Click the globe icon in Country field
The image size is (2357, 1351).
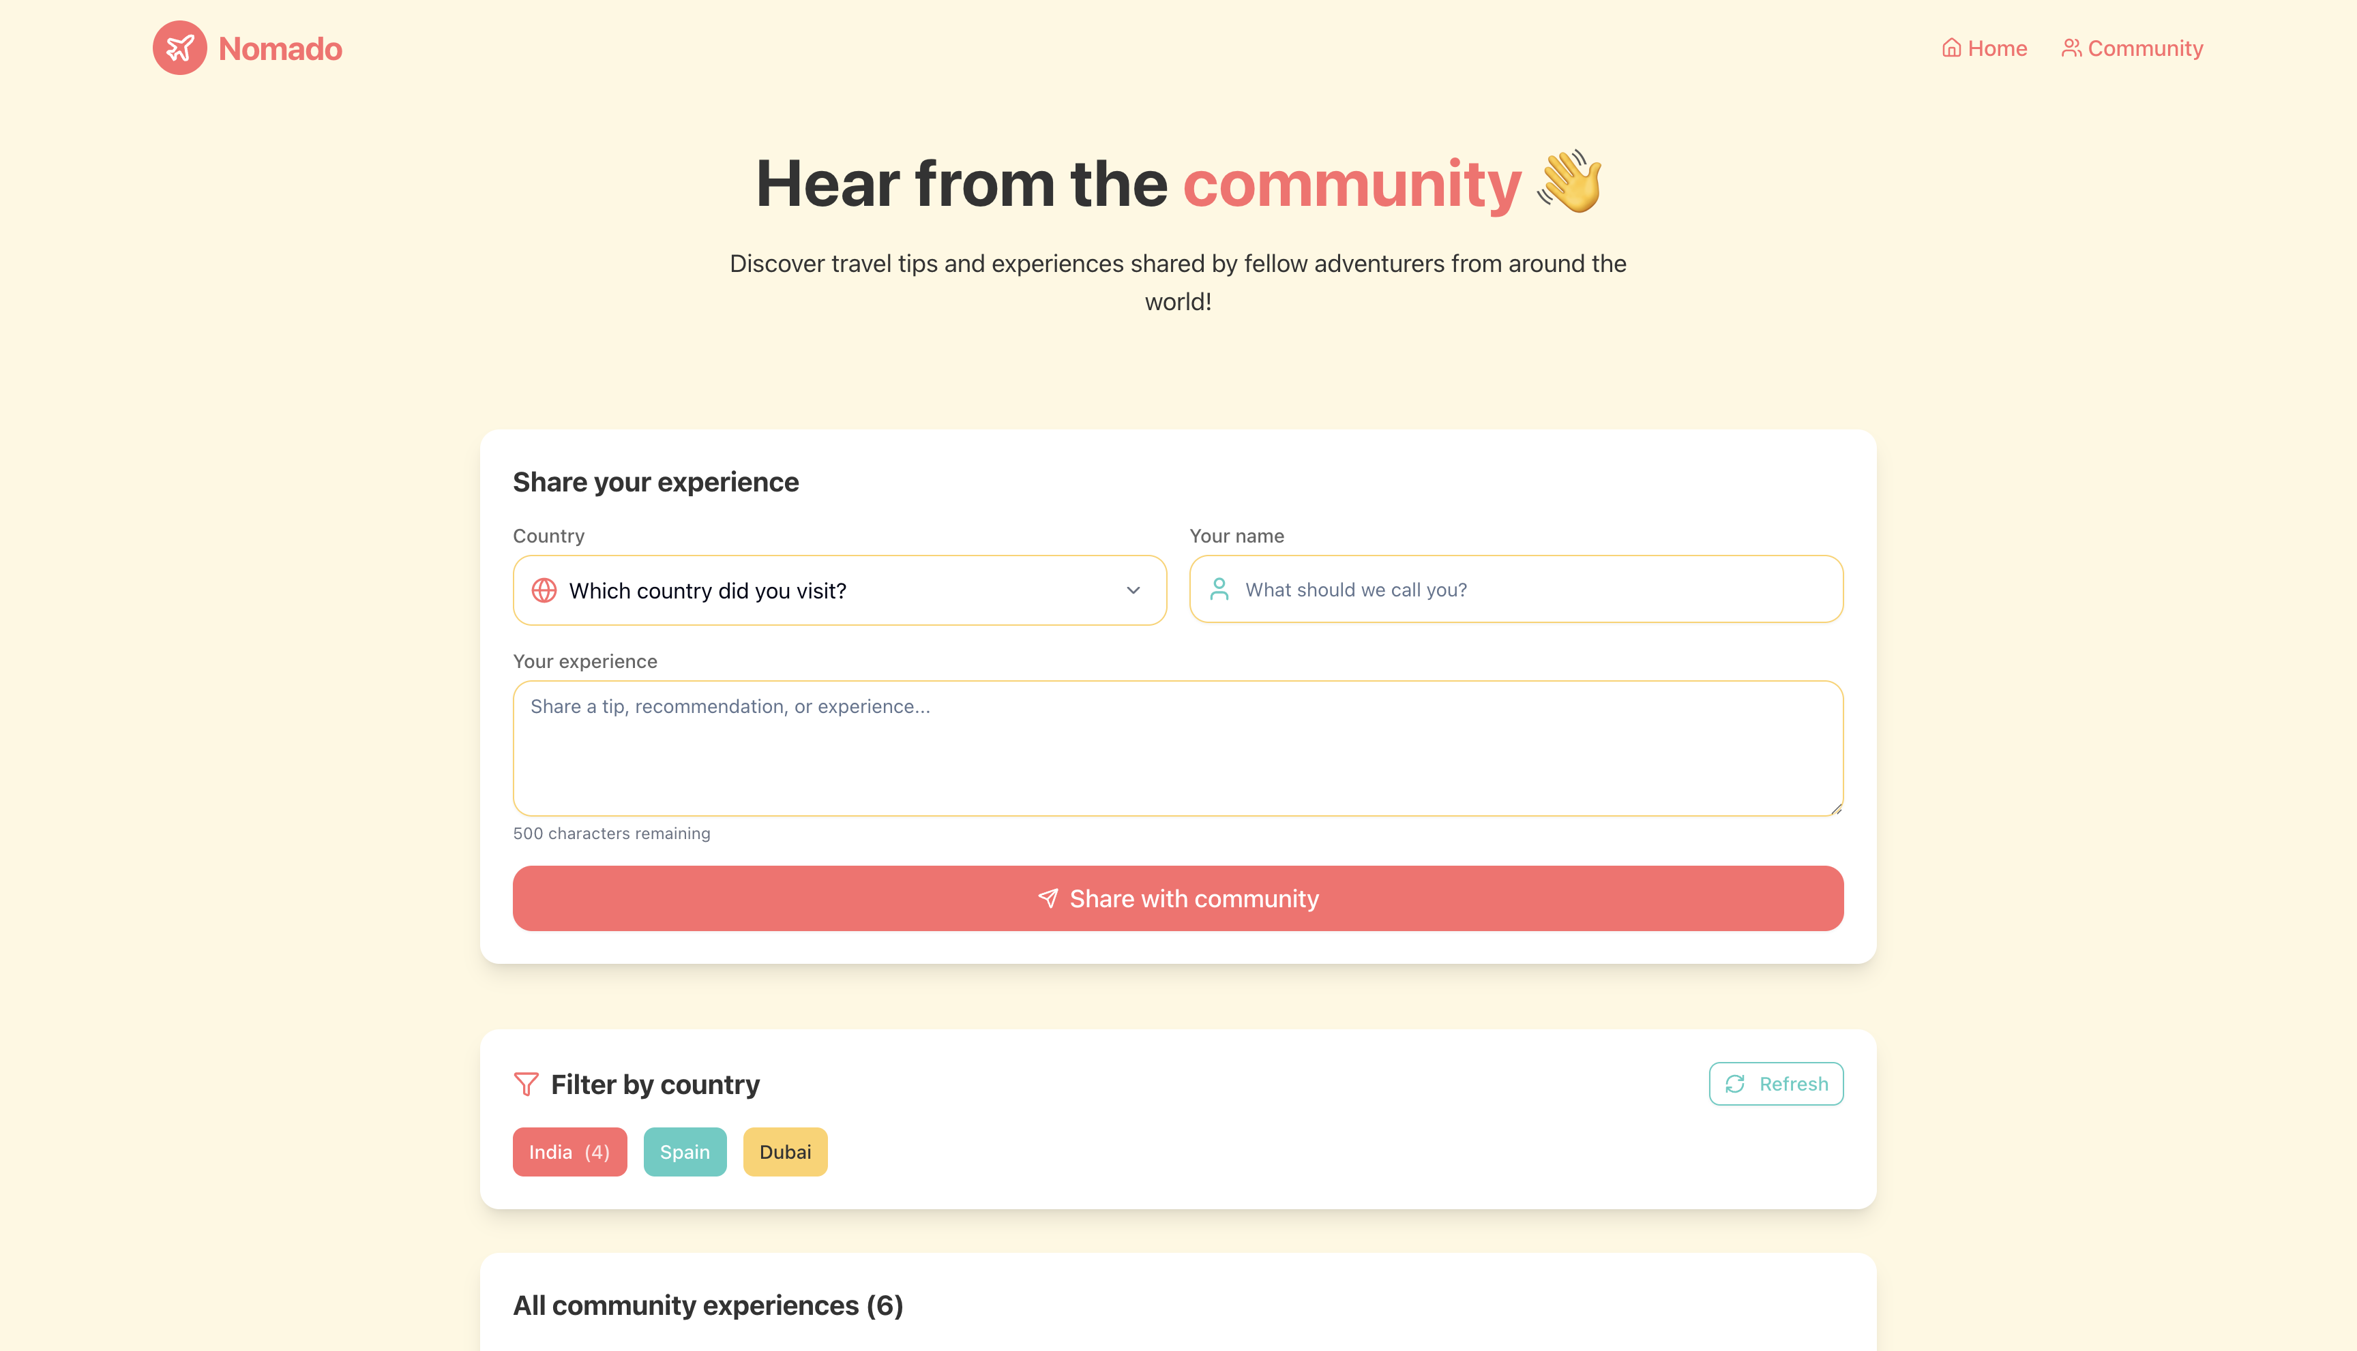[x=544, y=590]
